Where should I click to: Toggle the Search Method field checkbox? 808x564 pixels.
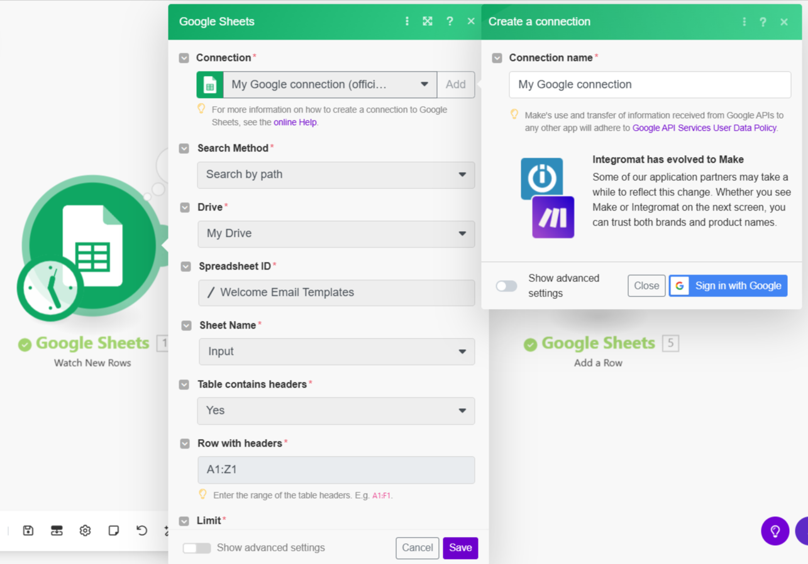(184, 148)
